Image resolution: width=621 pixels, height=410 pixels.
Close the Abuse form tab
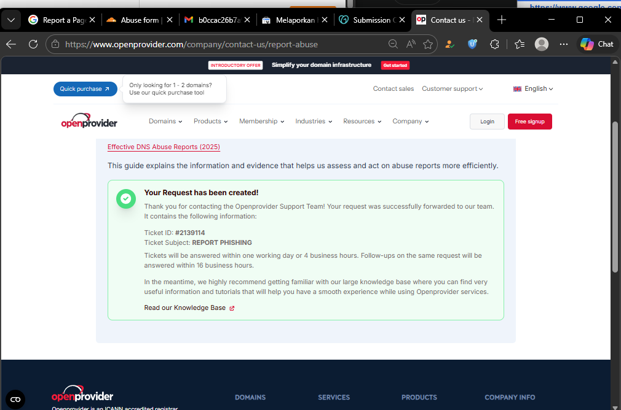point(170,20)
